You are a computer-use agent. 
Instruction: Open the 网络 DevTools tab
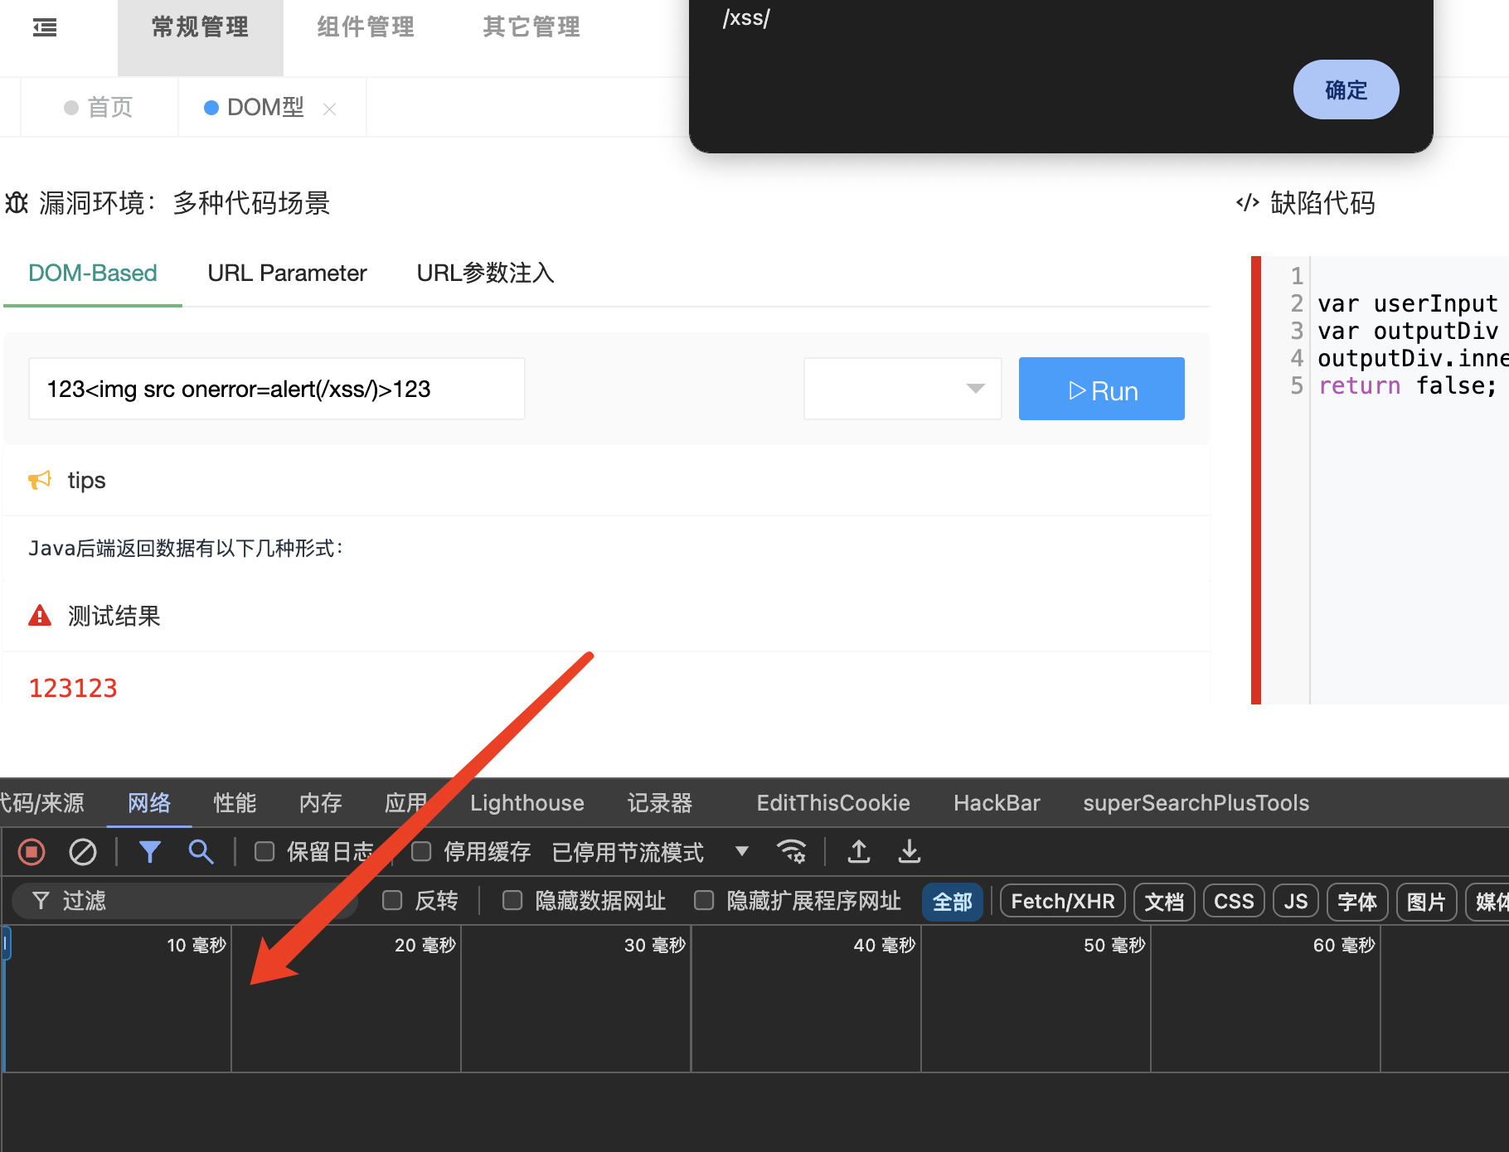tap(149, 802)
